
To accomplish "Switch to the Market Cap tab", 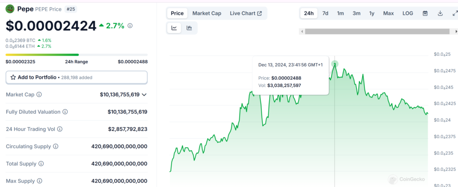I will (x=207, y=13).
